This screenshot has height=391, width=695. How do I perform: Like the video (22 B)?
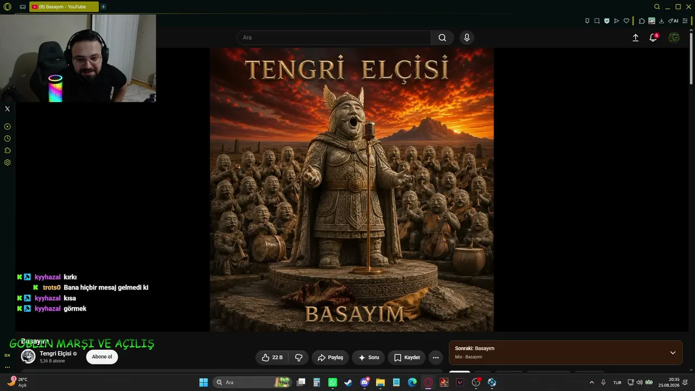click(271, 357)
